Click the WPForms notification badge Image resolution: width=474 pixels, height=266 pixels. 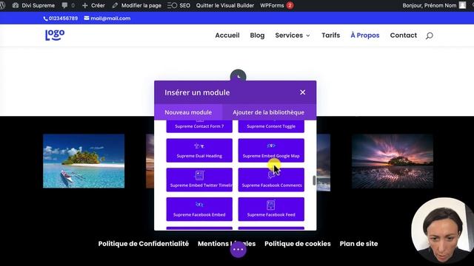(x=290, y=5)
